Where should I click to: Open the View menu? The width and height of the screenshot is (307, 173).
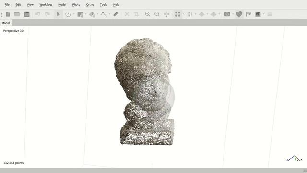point(30,5)
